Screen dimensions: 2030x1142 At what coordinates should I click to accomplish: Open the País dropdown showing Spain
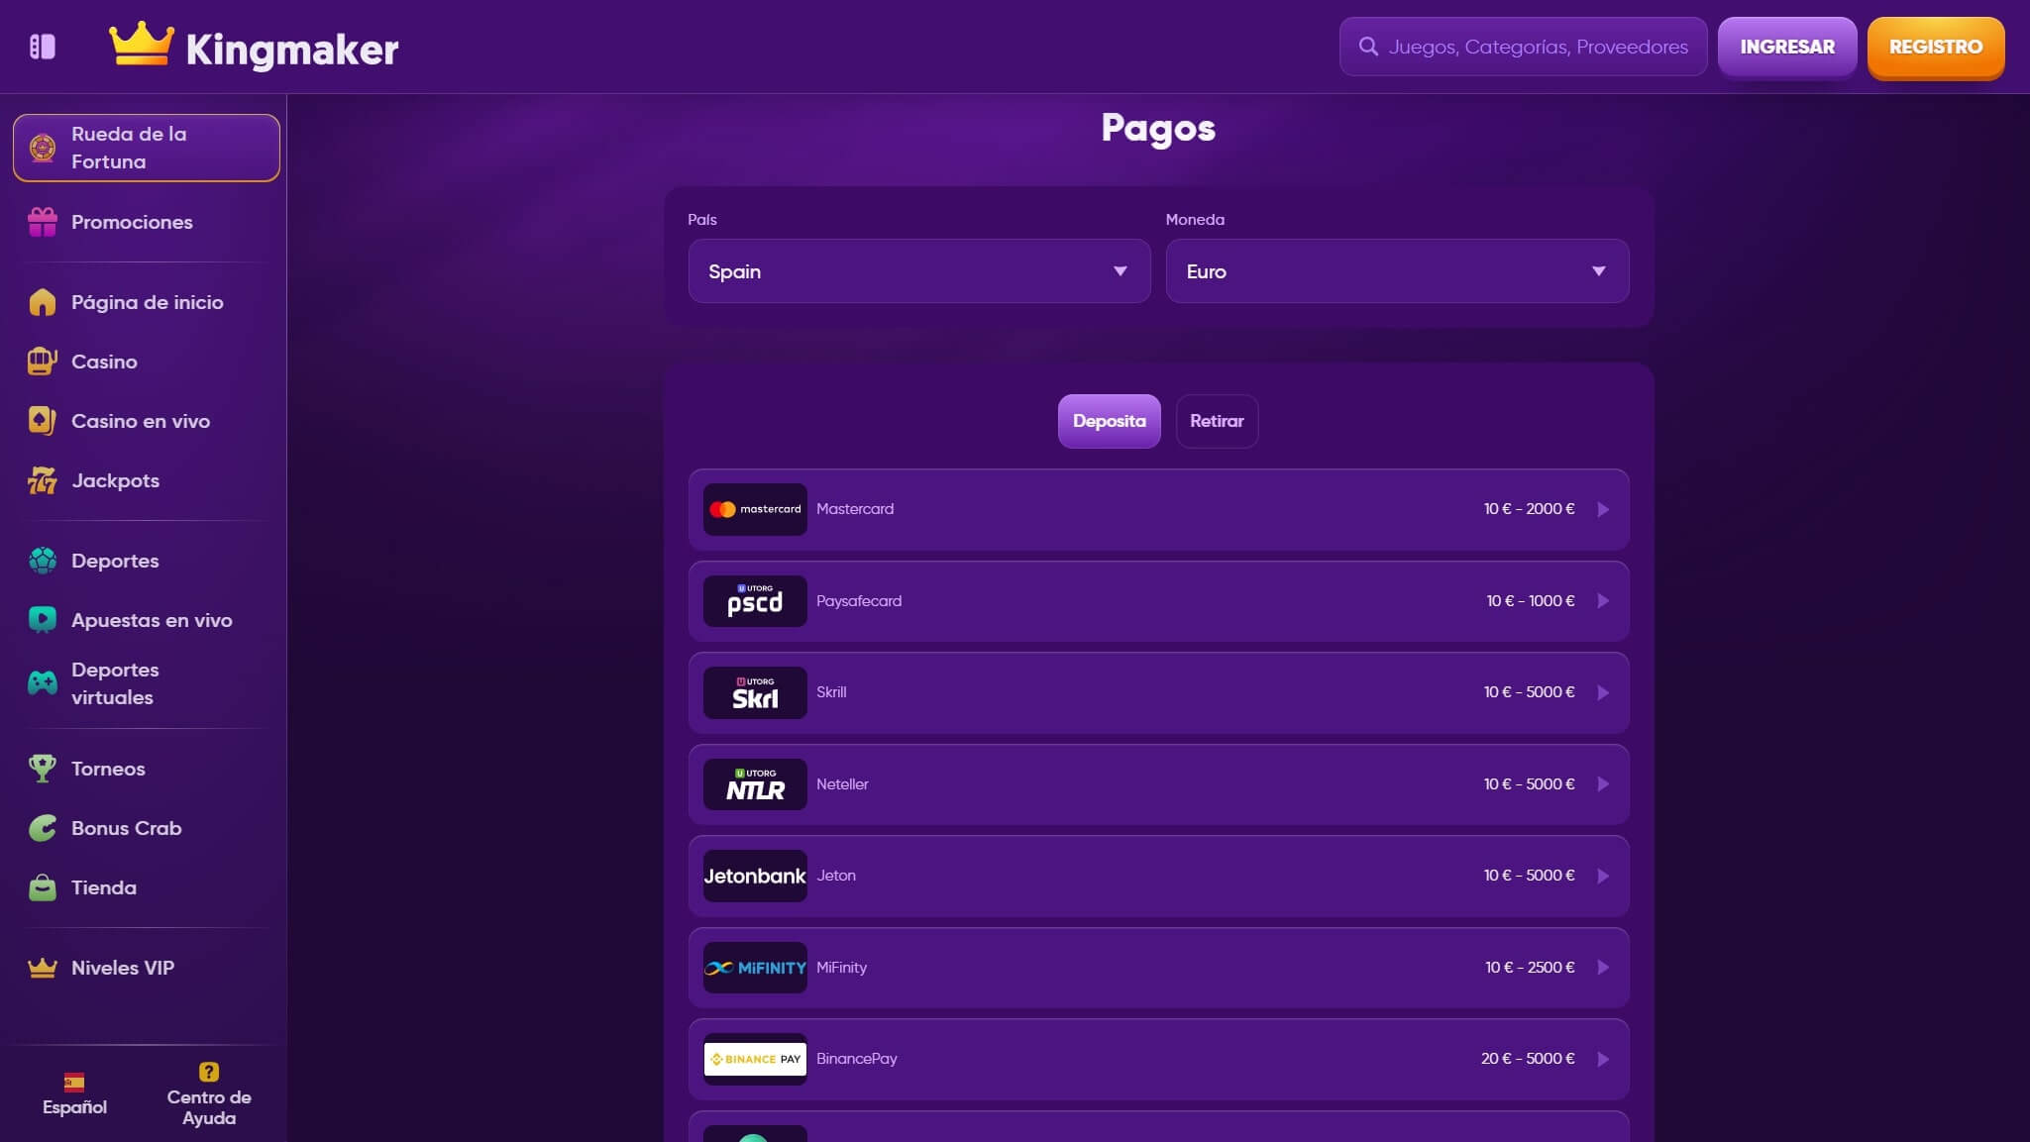919,270
